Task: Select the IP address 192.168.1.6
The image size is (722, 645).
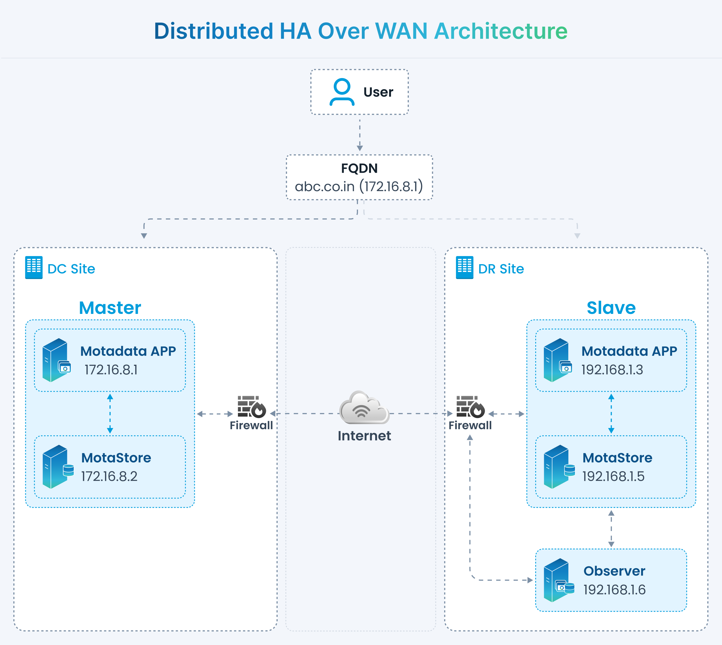Action: point(614,590)
